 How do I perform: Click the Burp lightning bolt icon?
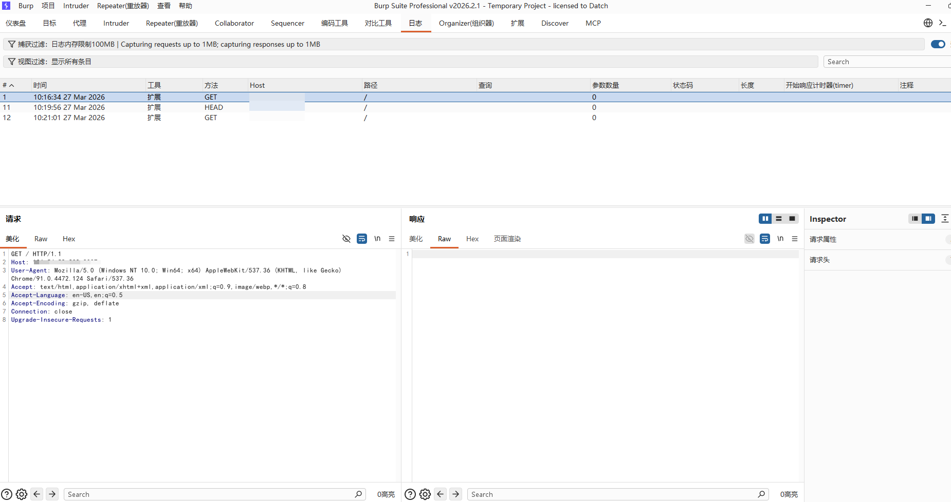[x=6, y=6]
